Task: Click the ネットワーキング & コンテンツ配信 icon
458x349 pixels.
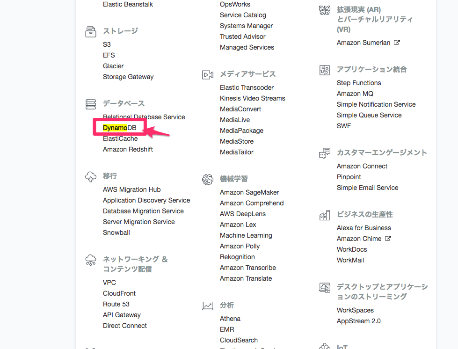Action: [91, 260]
